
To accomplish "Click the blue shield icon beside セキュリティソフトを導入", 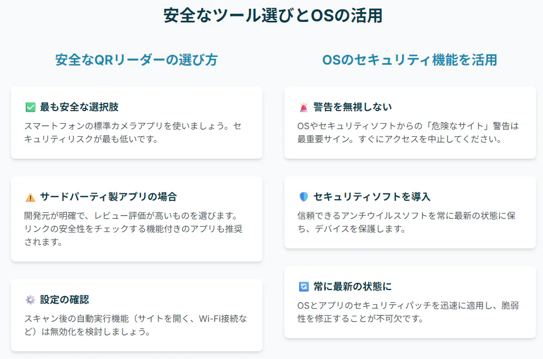I will (303, 197).
